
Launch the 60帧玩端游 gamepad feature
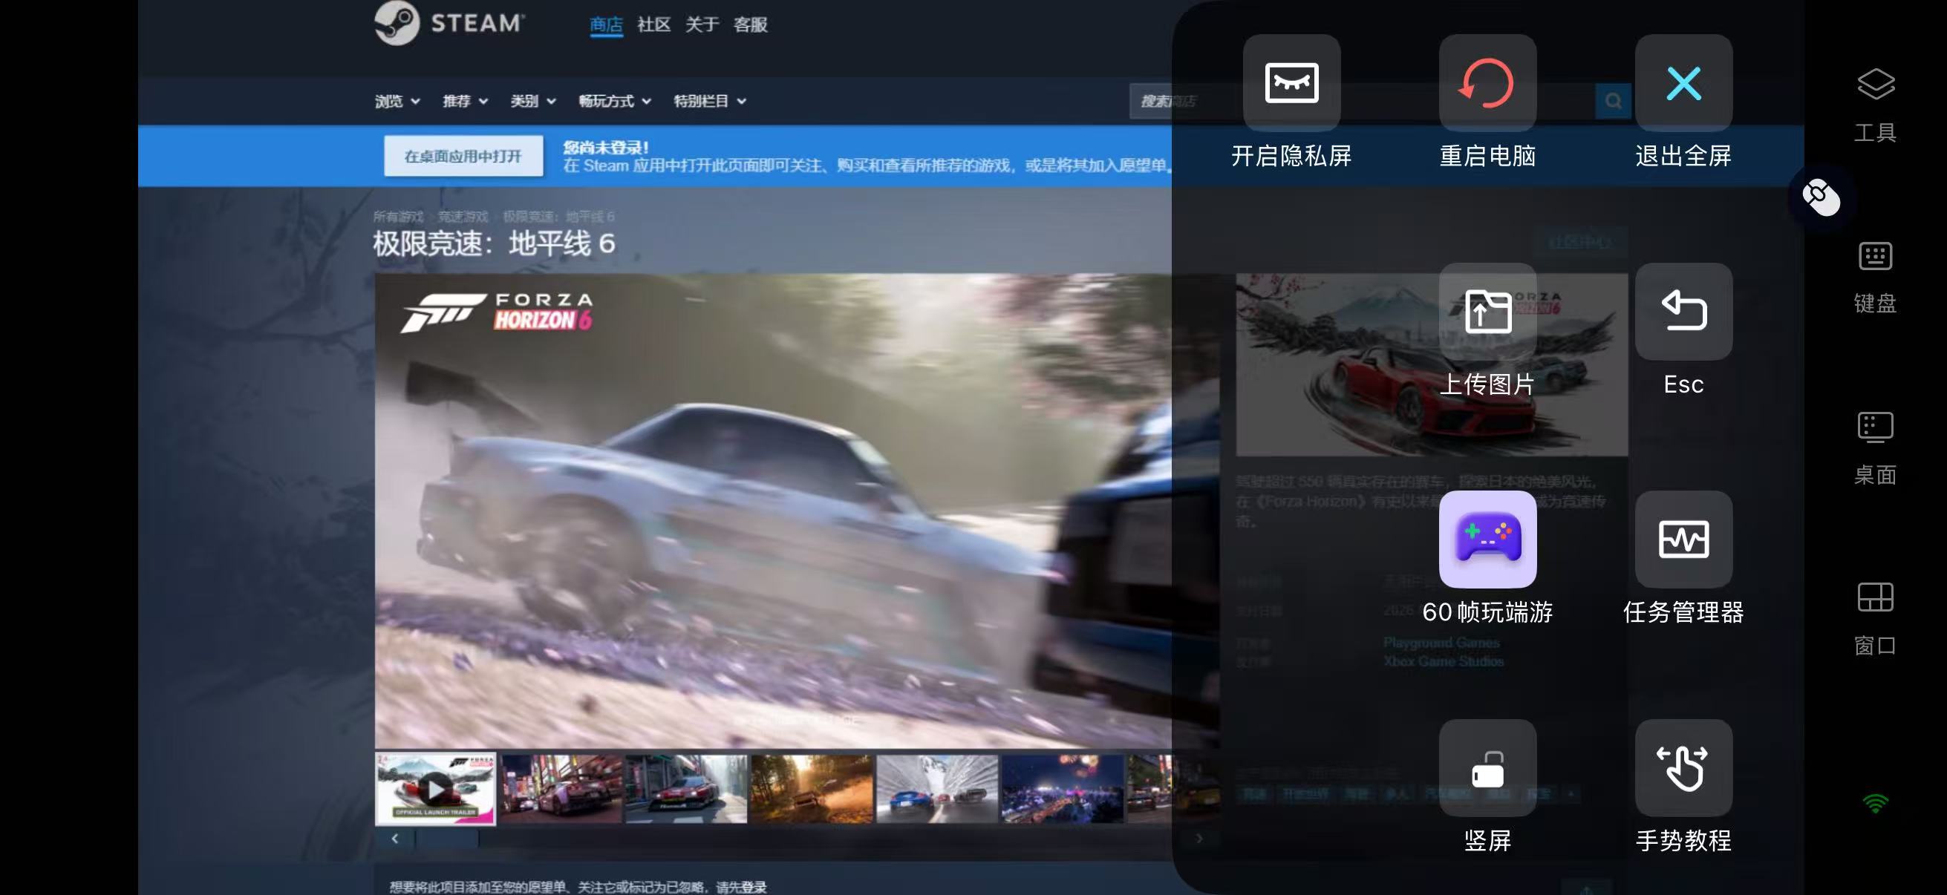click(1487, 540)
